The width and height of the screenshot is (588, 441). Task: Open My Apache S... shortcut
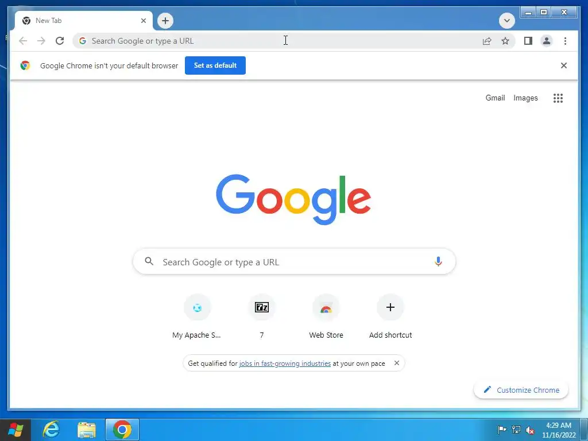click(198, 317)
